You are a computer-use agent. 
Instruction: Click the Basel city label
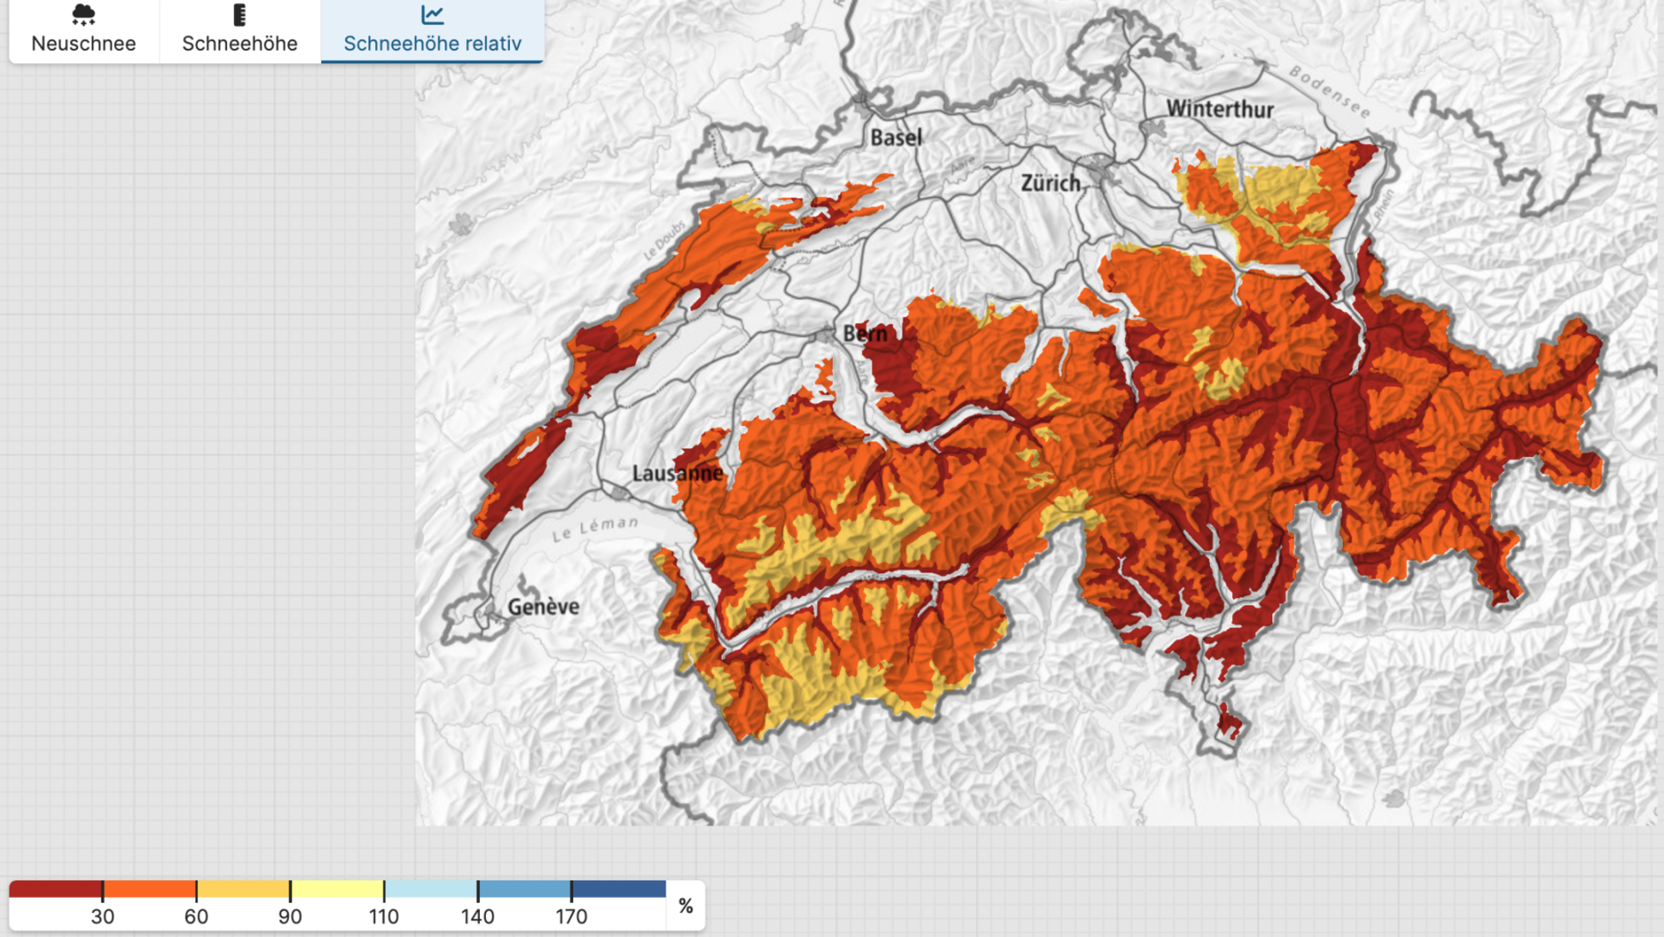(x=896, y=139)
